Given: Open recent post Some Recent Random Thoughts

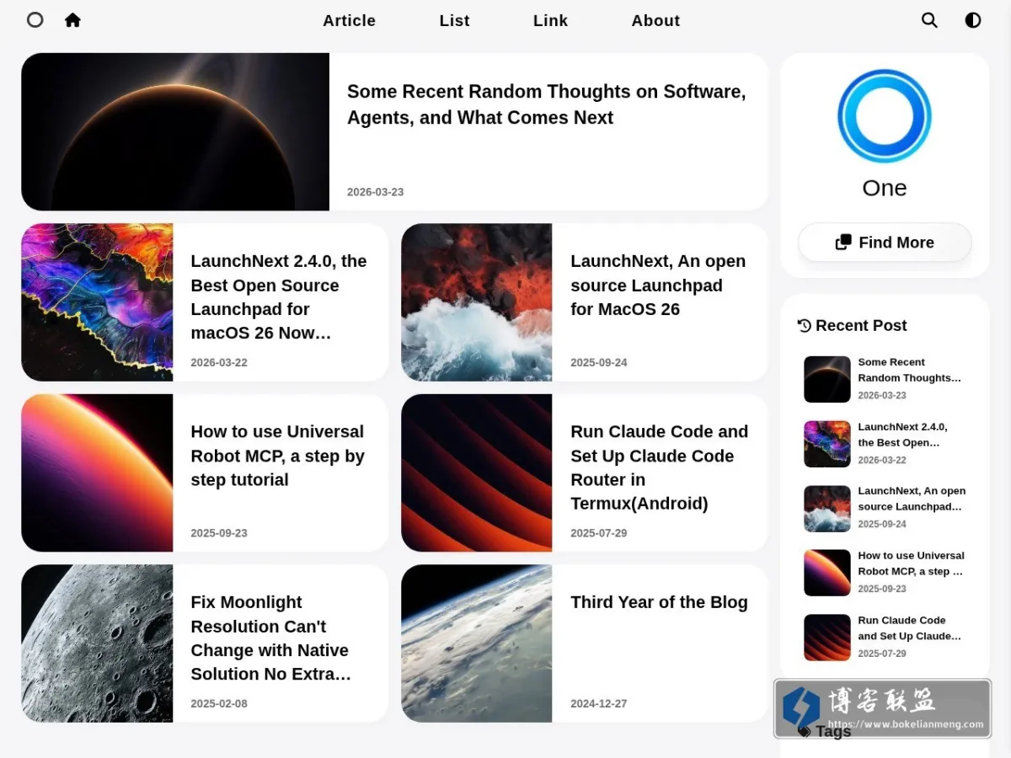Looking at the screenshot, I should pos(909,370).
